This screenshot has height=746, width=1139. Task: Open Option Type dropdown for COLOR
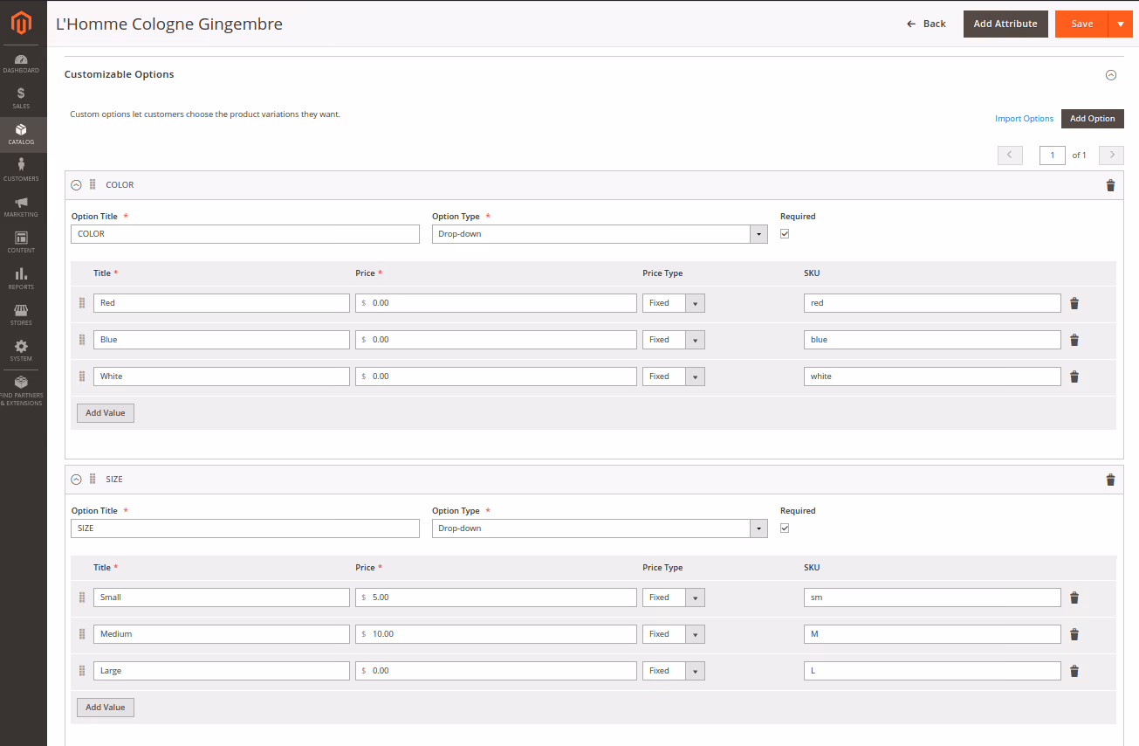pyautogui.click(x=600, y=234)
